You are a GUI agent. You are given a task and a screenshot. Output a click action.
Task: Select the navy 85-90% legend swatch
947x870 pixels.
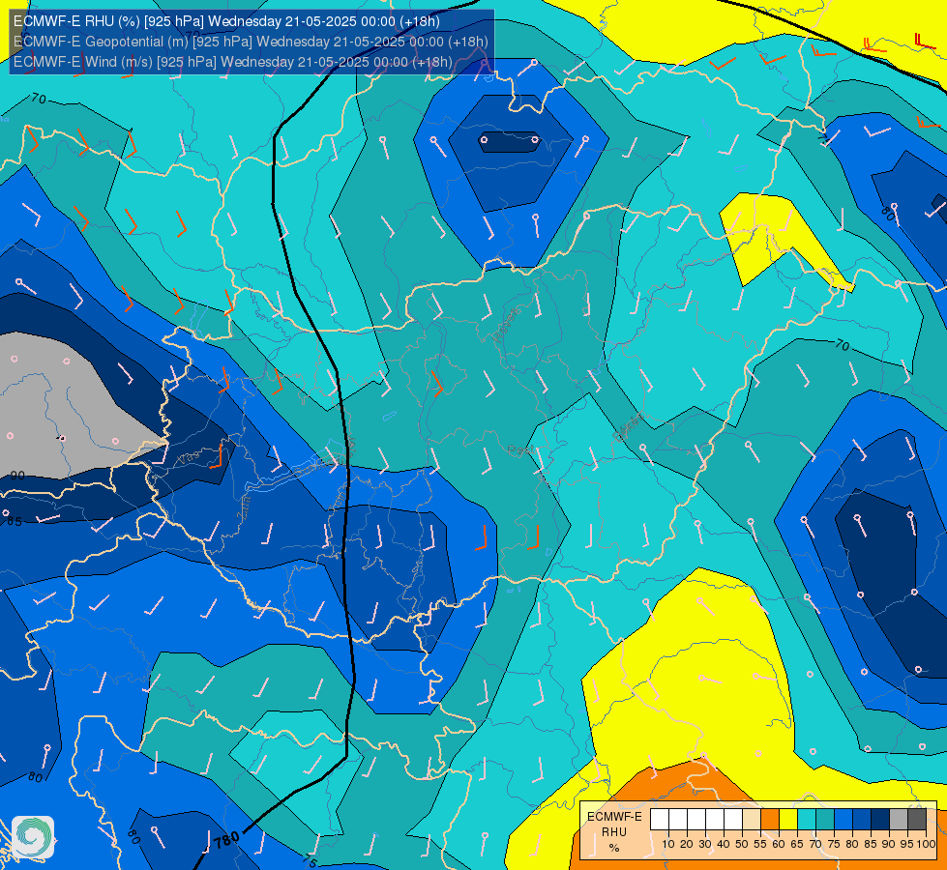click(x=880, y=820)
